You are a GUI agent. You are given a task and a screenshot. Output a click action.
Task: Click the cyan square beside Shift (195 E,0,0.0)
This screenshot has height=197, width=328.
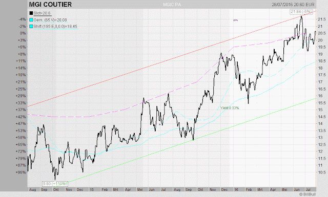(31, 27)
